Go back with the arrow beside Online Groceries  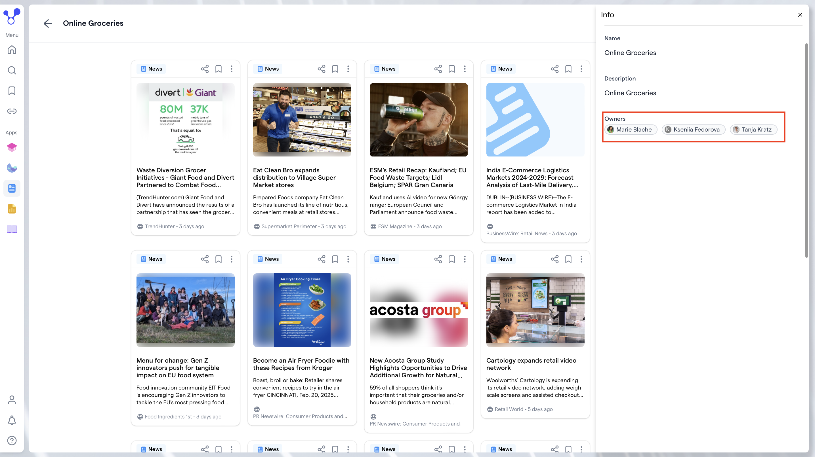click(48, 23)
